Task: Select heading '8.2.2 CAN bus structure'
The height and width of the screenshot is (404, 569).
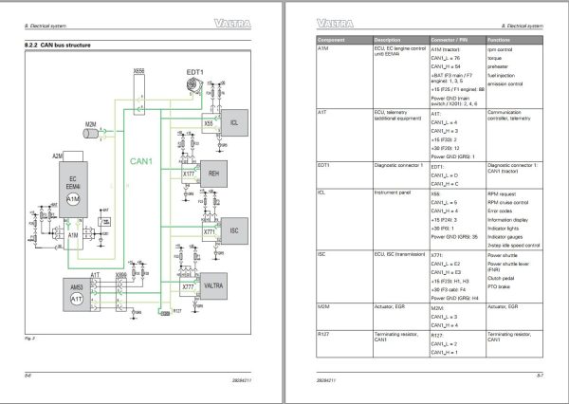Action: click(x=57, y=45)
